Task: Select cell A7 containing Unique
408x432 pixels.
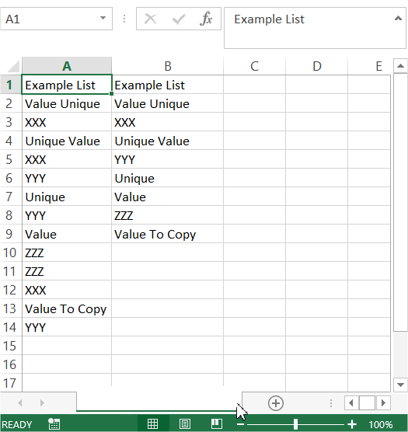Action: (x=67, y=197)
